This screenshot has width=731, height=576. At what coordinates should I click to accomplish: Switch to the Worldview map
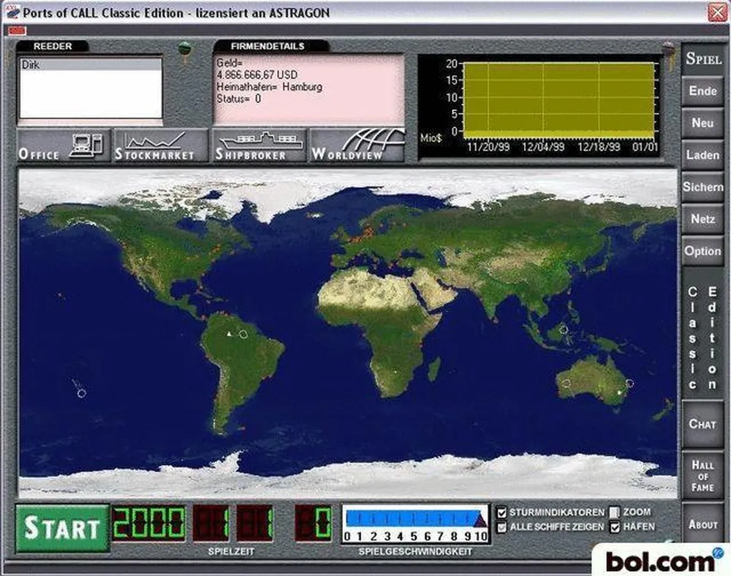click(357, 146)
